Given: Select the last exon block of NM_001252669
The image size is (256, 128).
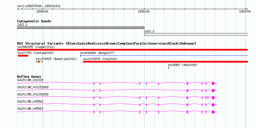Looking at the screenshot, I should pos(213,91).
